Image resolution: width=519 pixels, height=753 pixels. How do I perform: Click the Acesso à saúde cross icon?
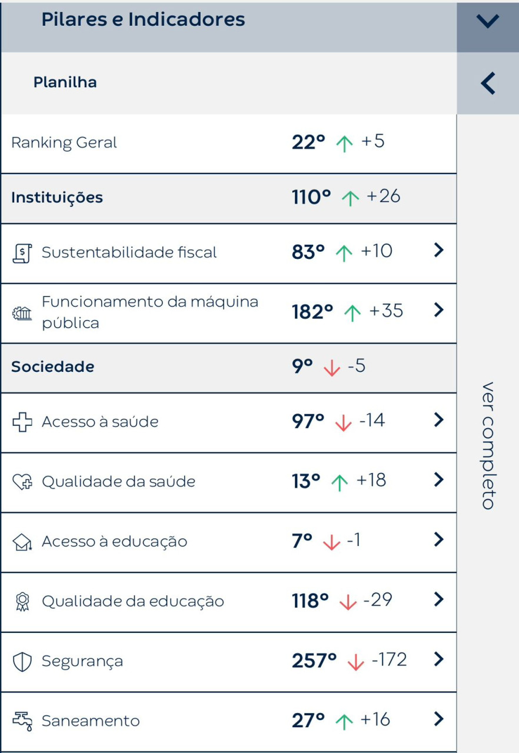click(x=22, y=422)
